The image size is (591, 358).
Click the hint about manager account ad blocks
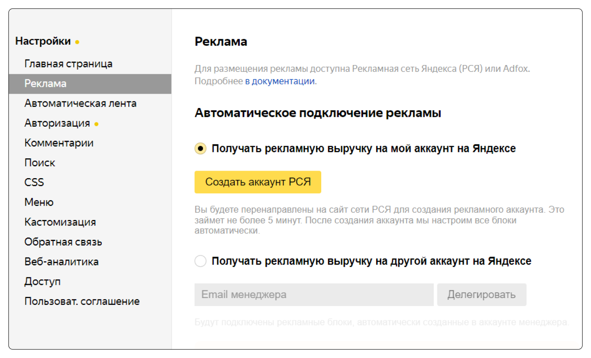pos(382,323)
